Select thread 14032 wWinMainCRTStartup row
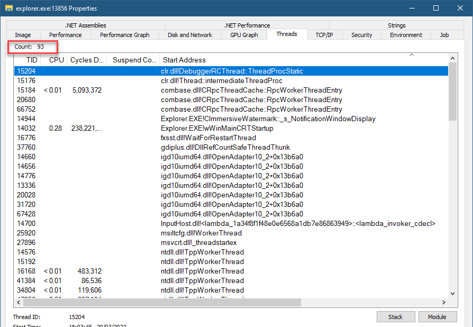The image size is (473, 327). [x=217, y=129]
